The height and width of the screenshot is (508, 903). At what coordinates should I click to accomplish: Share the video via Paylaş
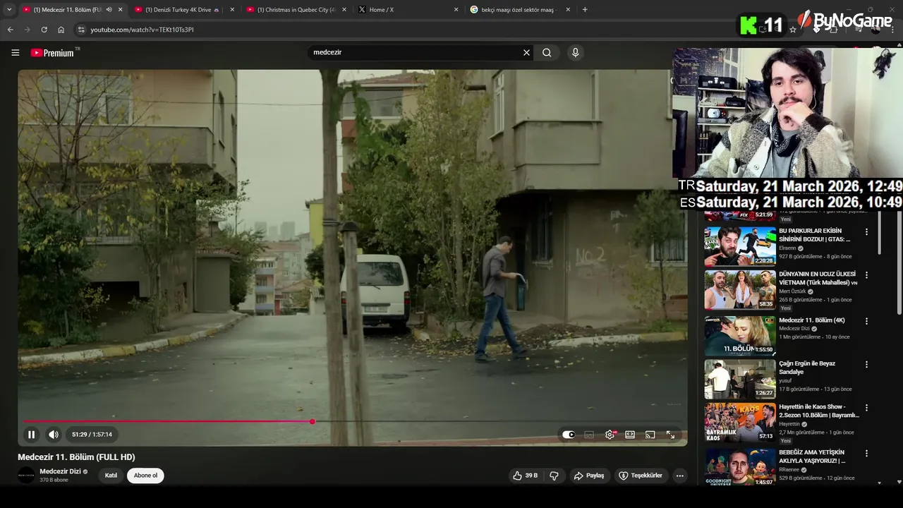[x=589, y=476]
